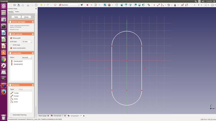Switch to the Tasks tab

(17, 12)
